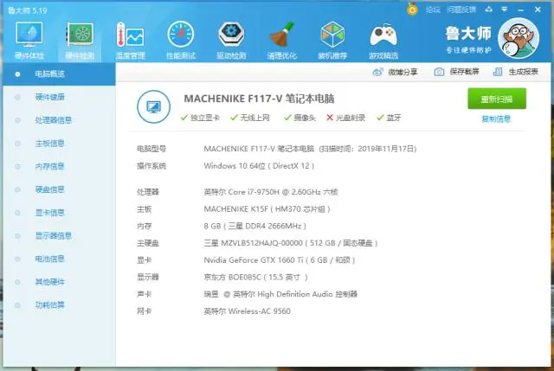Launch the 性能测试 performance test icon
Viewport: 554px width, 371px height.
(181, 40)
